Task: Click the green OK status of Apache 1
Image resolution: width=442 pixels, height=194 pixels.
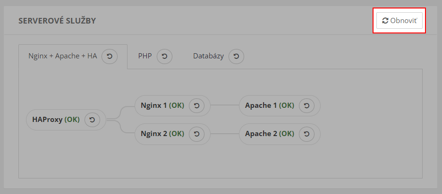Action: pyautogui.click(x=287, y=106)
